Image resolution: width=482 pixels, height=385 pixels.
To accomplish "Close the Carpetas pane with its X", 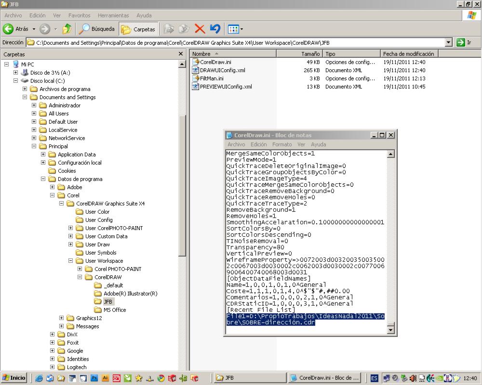I will point(181,54).
